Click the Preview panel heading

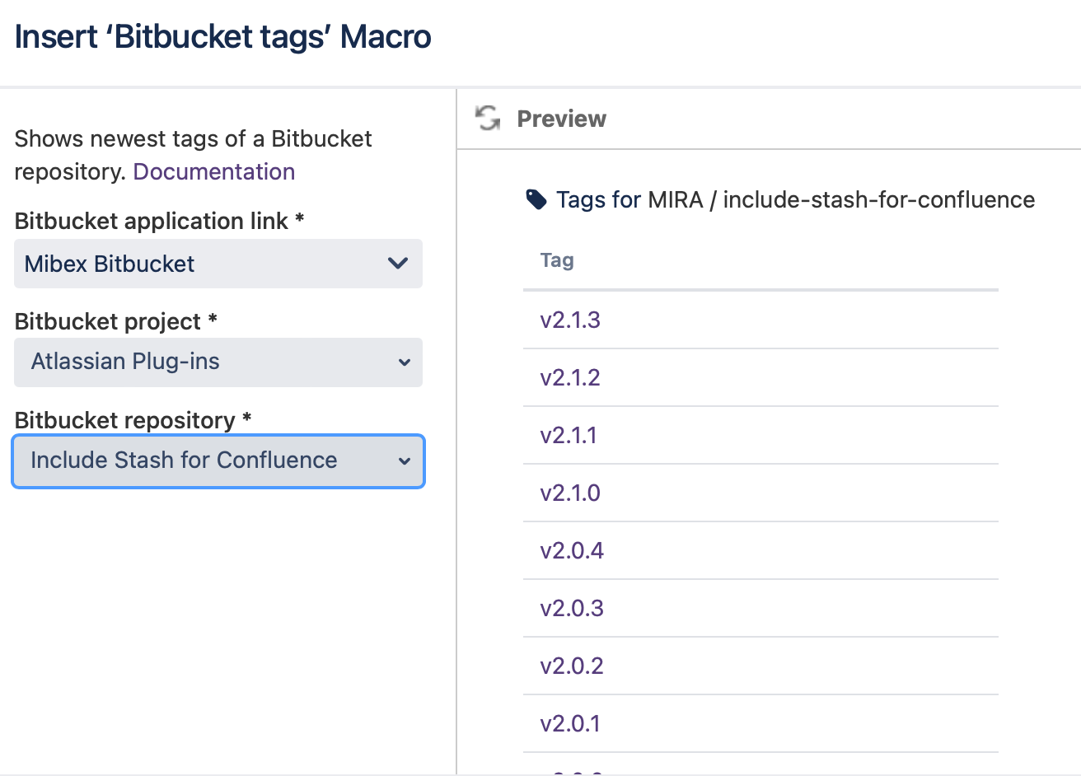pyautogui.click(x=561, y=119)
